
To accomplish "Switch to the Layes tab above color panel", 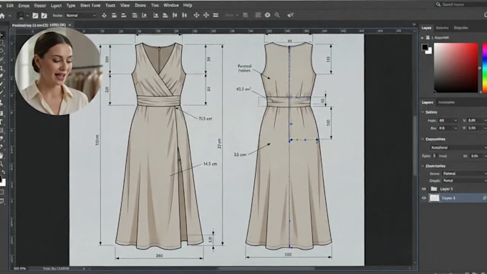I will click(426, 28).
